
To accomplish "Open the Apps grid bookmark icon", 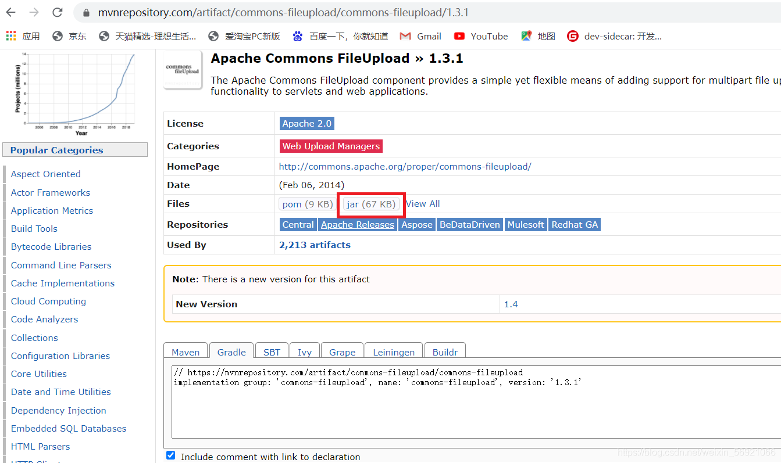I will (x=11, y=36).
